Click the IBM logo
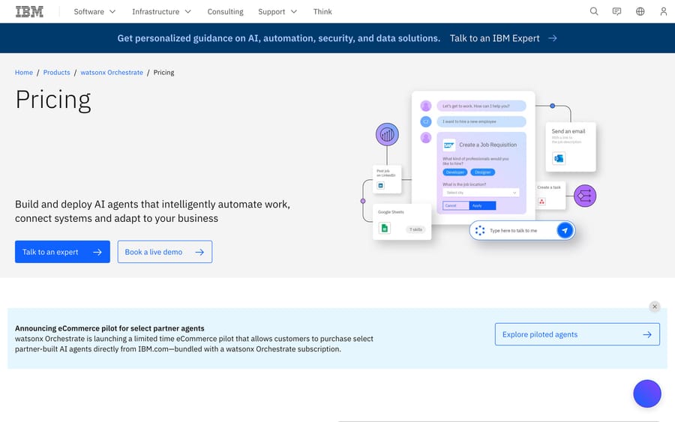The height and width of the screenshot is (422, 675). (29, 11)
